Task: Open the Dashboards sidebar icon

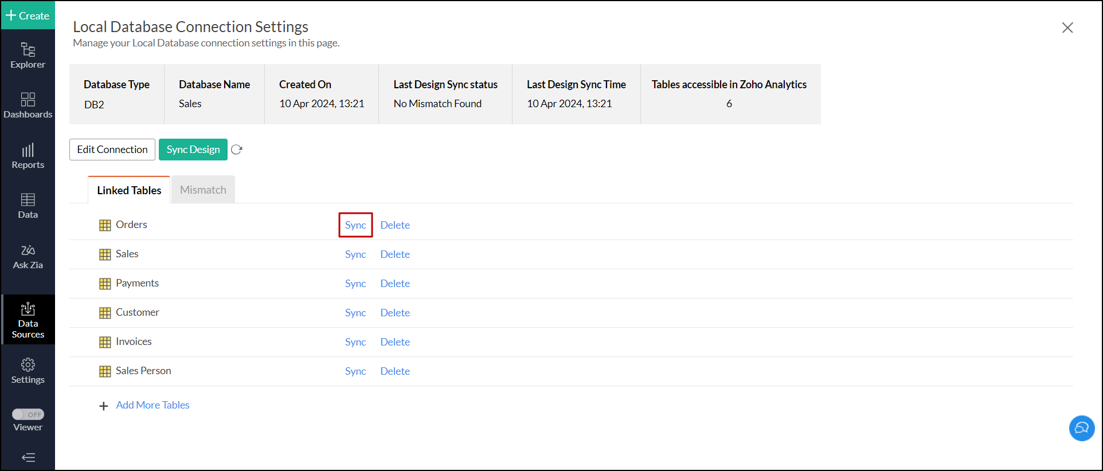Action: click(28, 105)
